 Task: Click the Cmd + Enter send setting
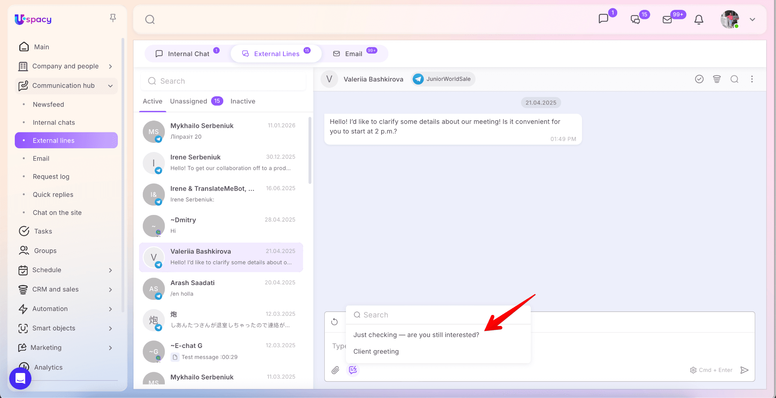click(x=711, y=370)
